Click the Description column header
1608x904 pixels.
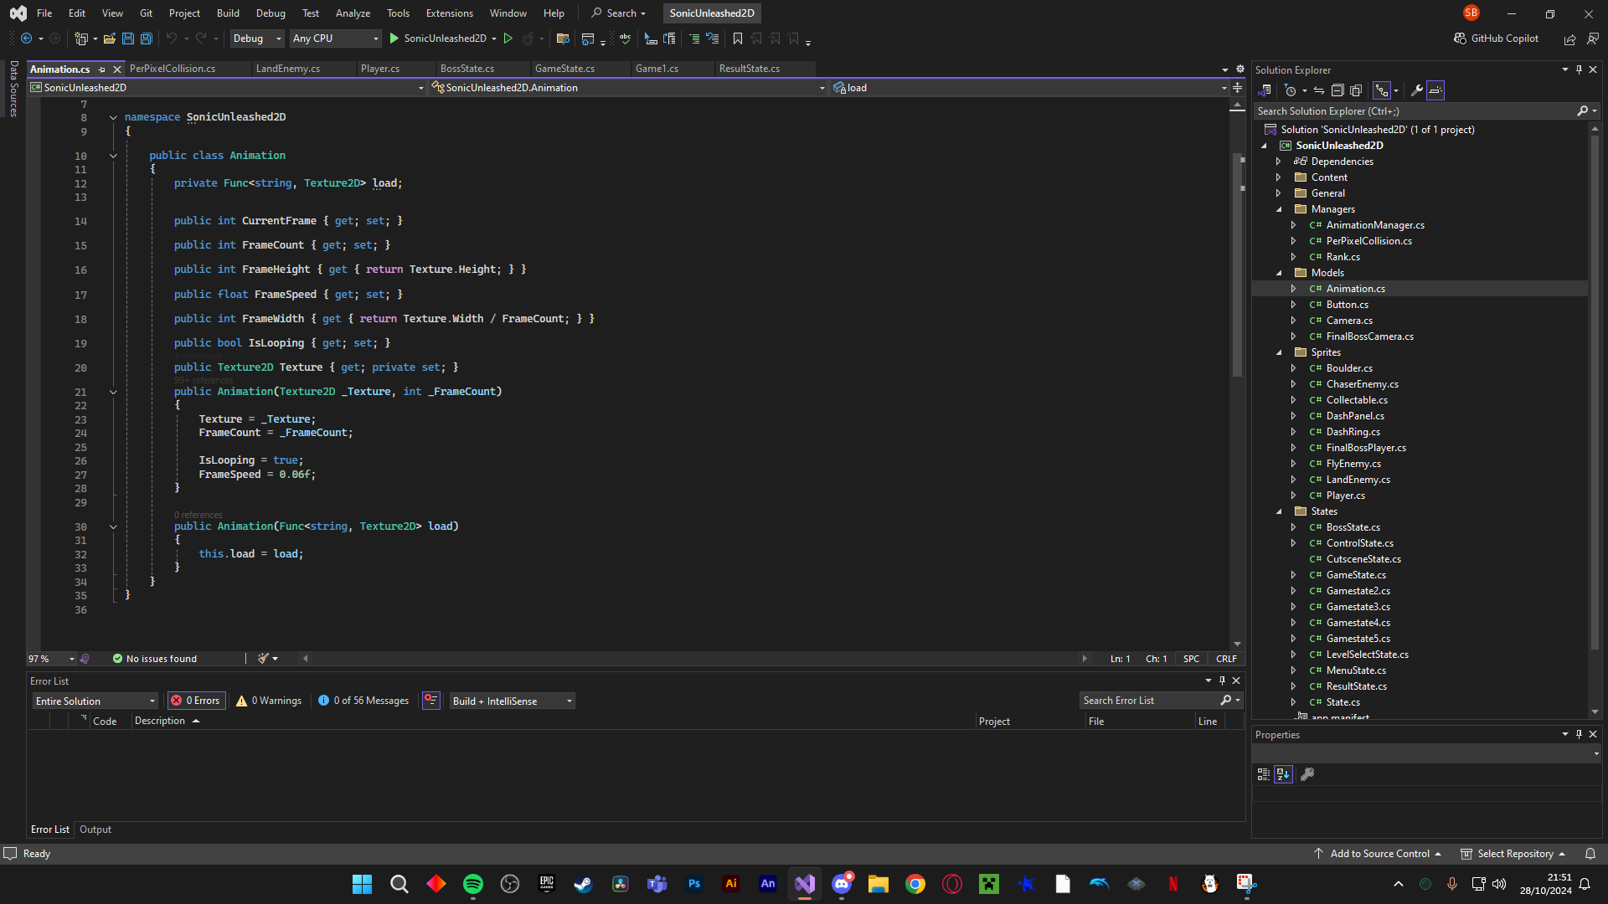[x=160, y=721]
